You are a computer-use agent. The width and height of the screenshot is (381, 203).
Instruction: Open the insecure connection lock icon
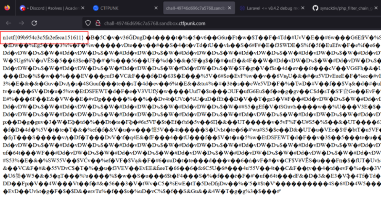98,23
